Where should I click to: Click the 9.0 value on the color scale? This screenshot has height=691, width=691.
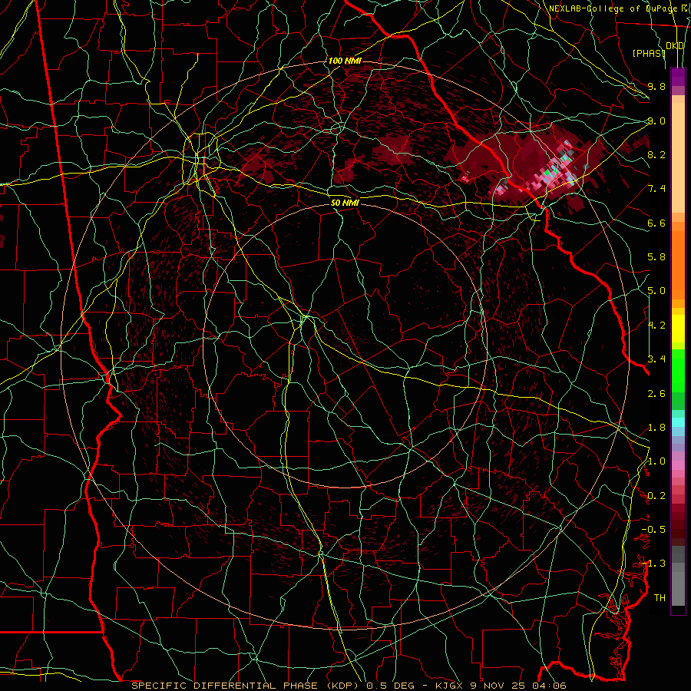(656, 121)
